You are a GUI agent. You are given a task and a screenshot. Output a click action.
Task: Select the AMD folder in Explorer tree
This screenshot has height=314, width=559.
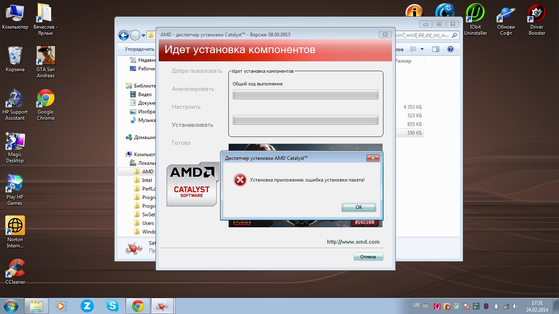click(x=144, y=172)
